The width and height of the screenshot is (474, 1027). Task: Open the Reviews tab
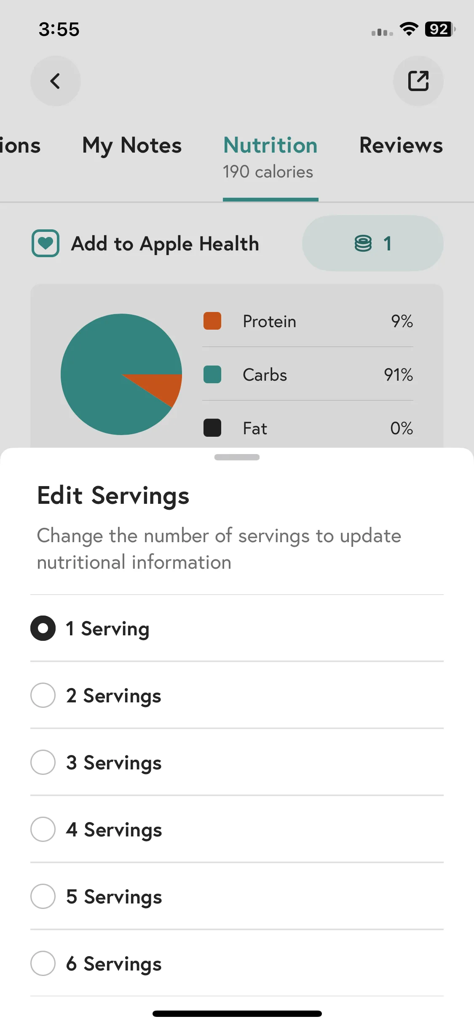401,145
